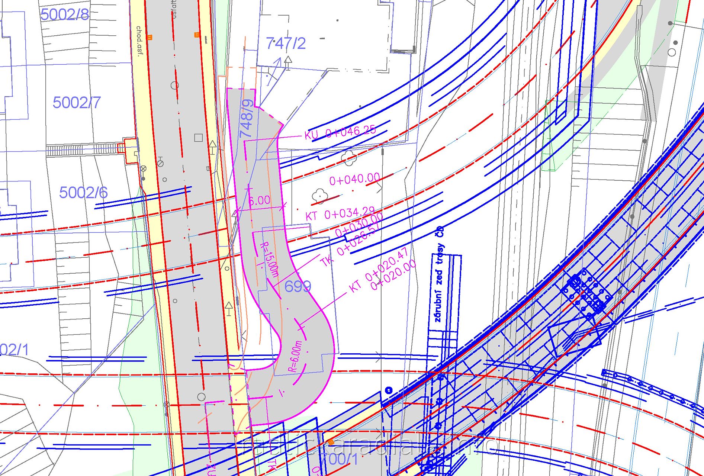Click the KT 0+034.29 station annotation
Screen dimensions: 704x476
[340, 213]
